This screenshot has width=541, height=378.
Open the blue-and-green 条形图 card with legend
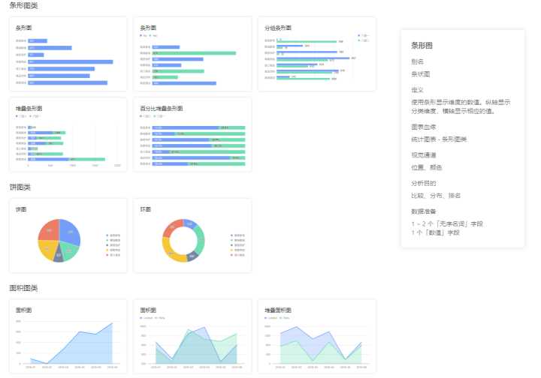coord(192,54)
